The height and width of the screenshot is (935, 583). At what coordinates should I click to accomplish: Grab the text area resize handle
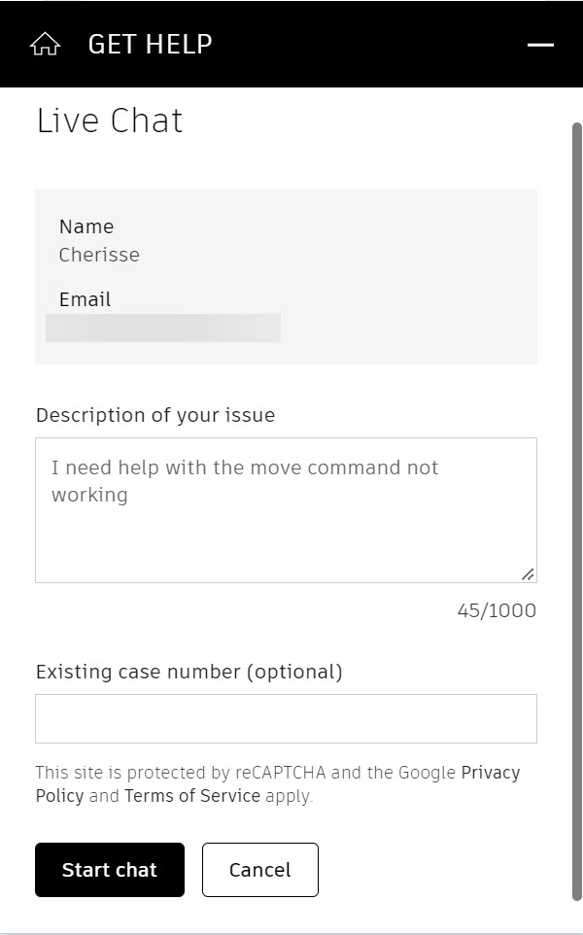tap(528, 574)
